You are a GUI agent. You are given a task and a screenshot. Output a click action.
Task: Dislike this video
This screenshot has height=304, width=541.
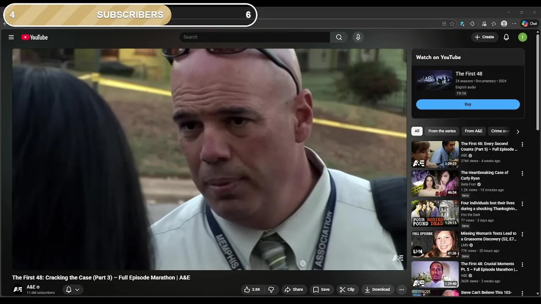[x=271, y=290]
